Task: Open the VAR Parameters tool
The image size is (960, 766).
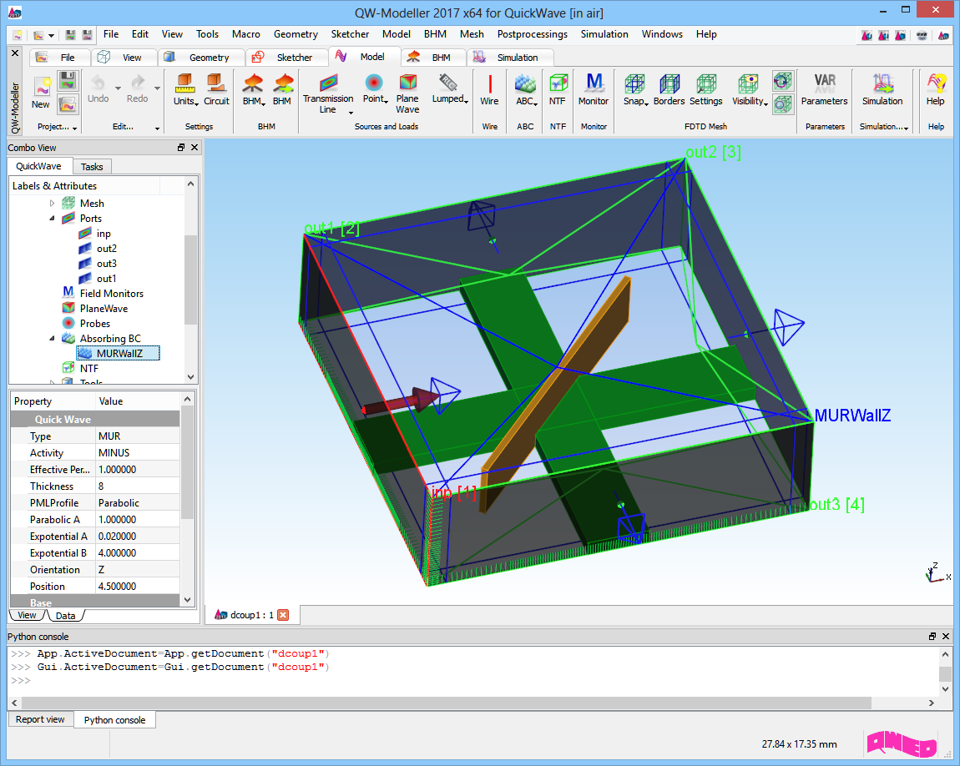Action: (x=825, y=90)
